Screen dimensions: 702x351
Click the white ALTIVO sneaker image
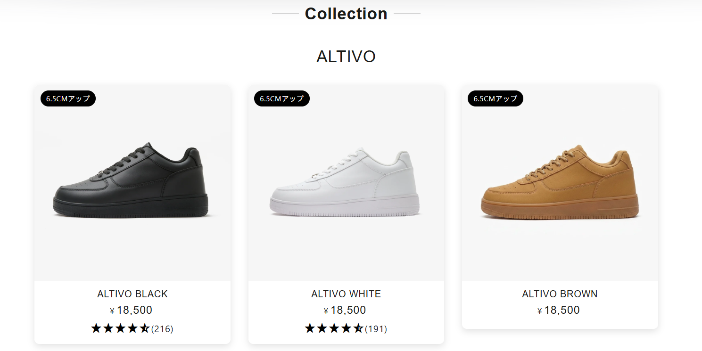(346, 183)
